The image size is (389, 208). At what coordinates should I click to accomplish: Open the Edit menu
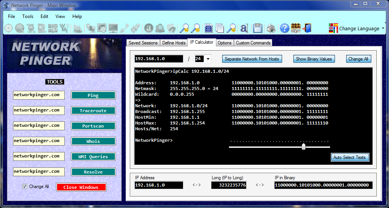point(44,16)
